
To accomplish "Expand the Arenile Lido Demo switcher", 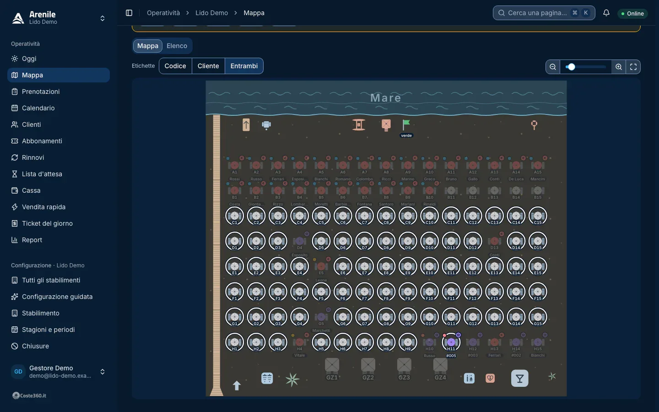I will pyautogui.click(x=59, y=18).
